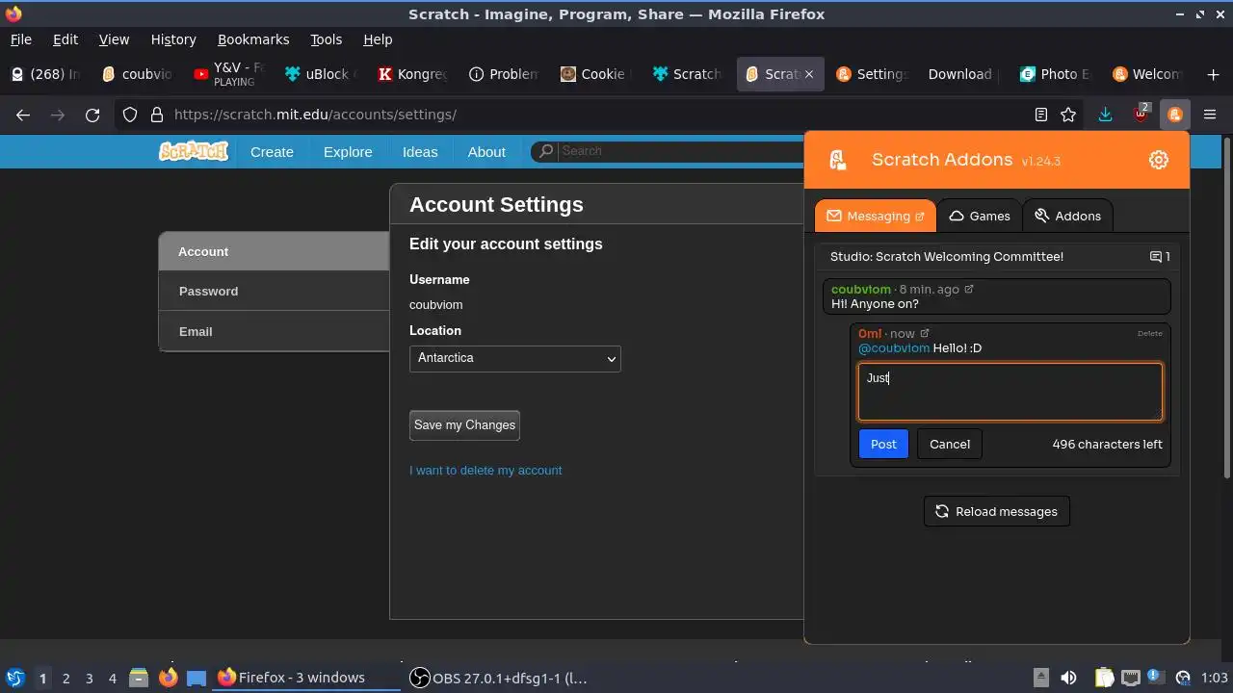Switch to the Kongregate tab
This screenshot has height=693, width=1233.
tap(411, 74)
